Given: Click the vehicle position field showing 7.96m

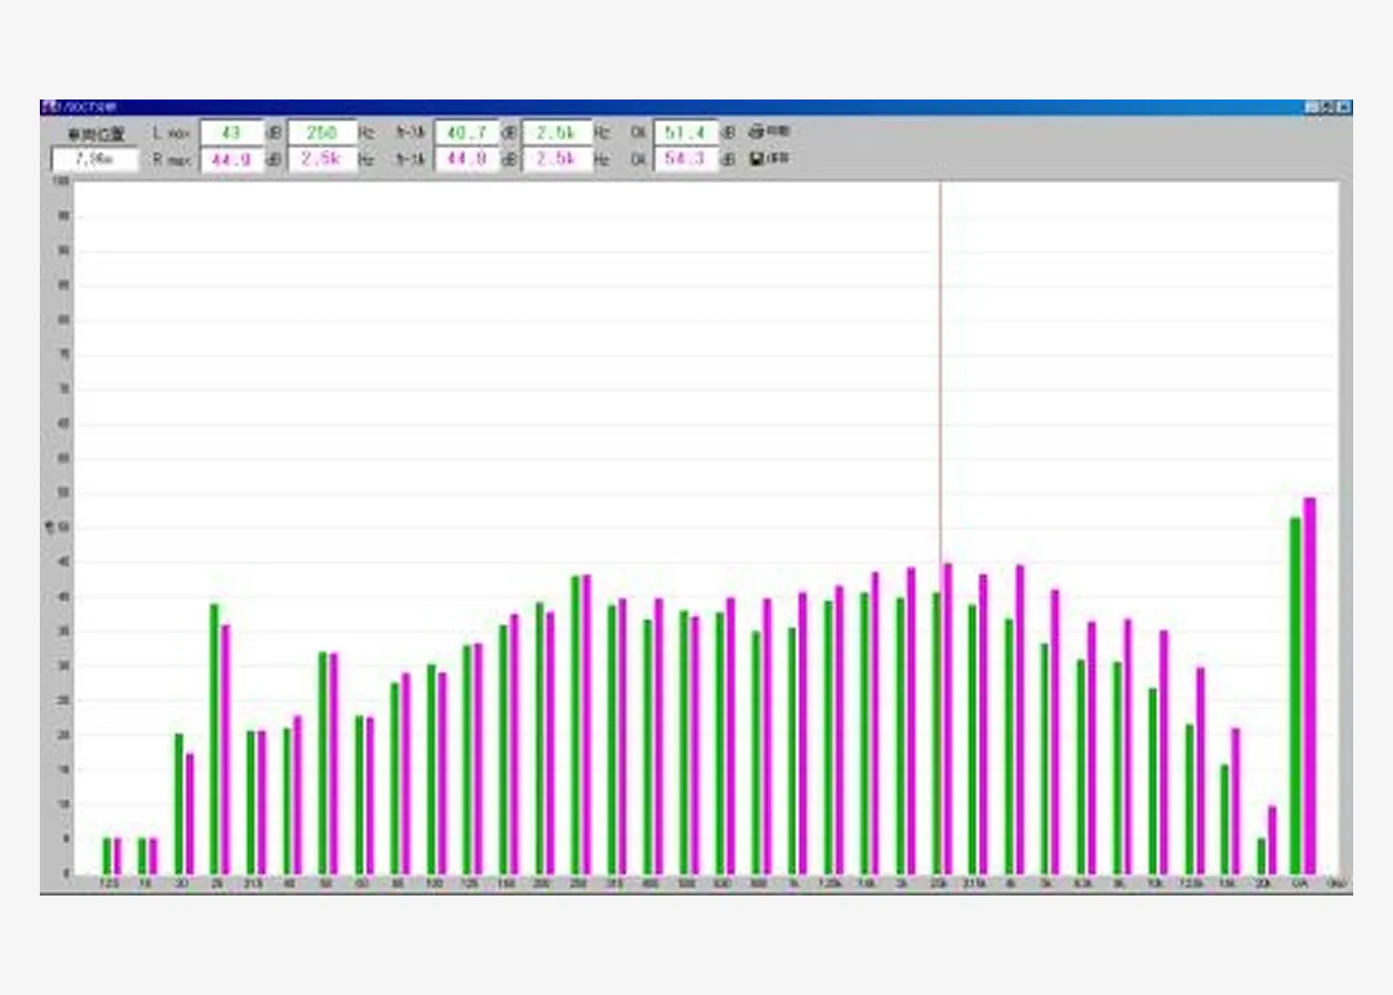Looking at the screenshot, I should point(95,159).
